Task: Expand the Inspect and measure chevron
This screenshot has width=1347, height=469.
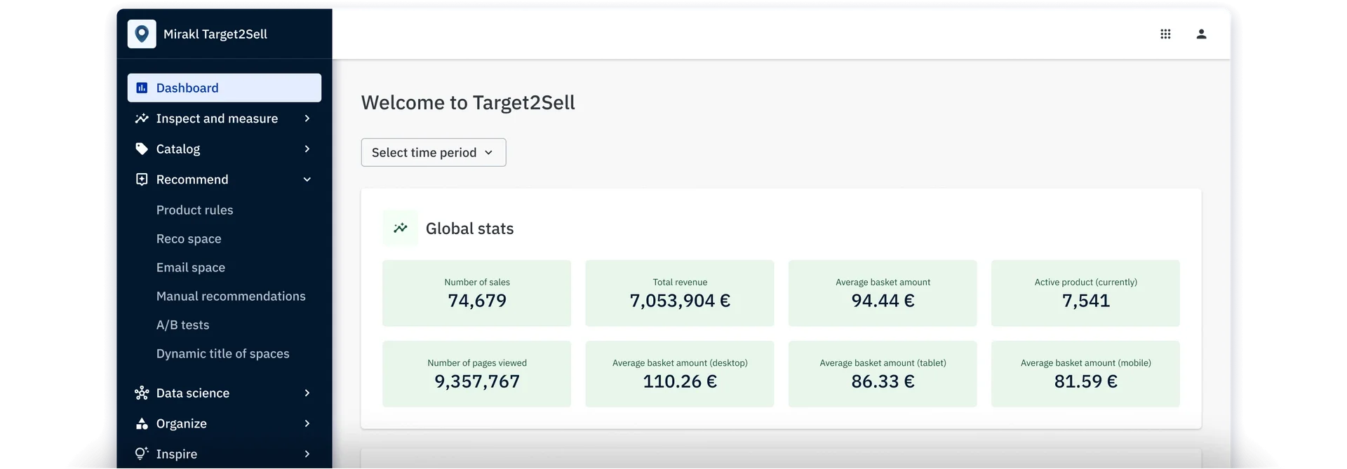Action: click(307, 118)
